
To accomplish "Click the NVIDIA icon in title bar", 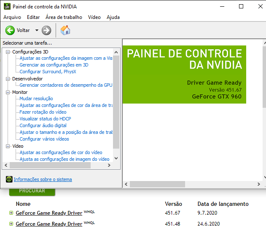I will [7, 6].
